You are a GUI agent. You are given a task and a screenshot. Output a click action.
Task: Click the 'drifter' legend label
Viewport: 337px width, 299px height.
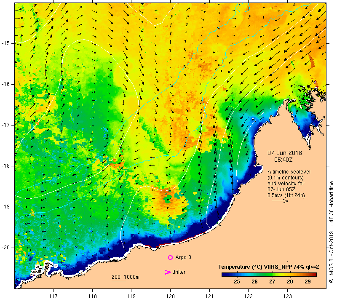pos(179,272)
